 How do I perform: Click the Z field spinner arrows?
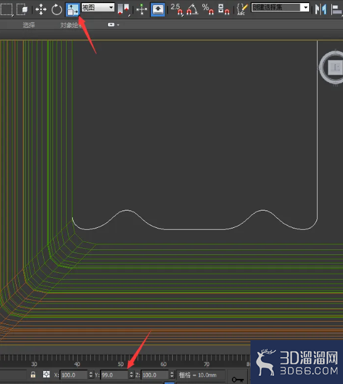(172, 375)
